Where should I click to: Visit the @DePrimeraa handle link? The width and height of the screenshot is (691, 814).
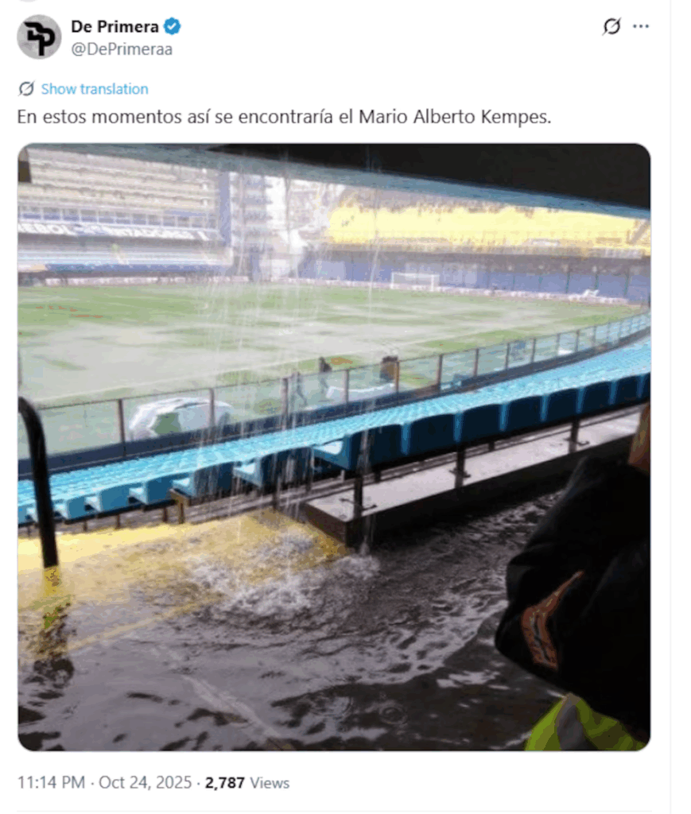(122, 49)
